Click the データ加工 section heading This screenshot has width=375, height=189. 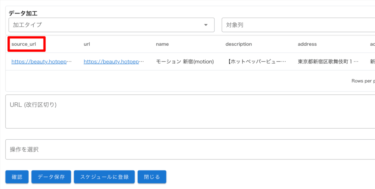coord(23,13)
